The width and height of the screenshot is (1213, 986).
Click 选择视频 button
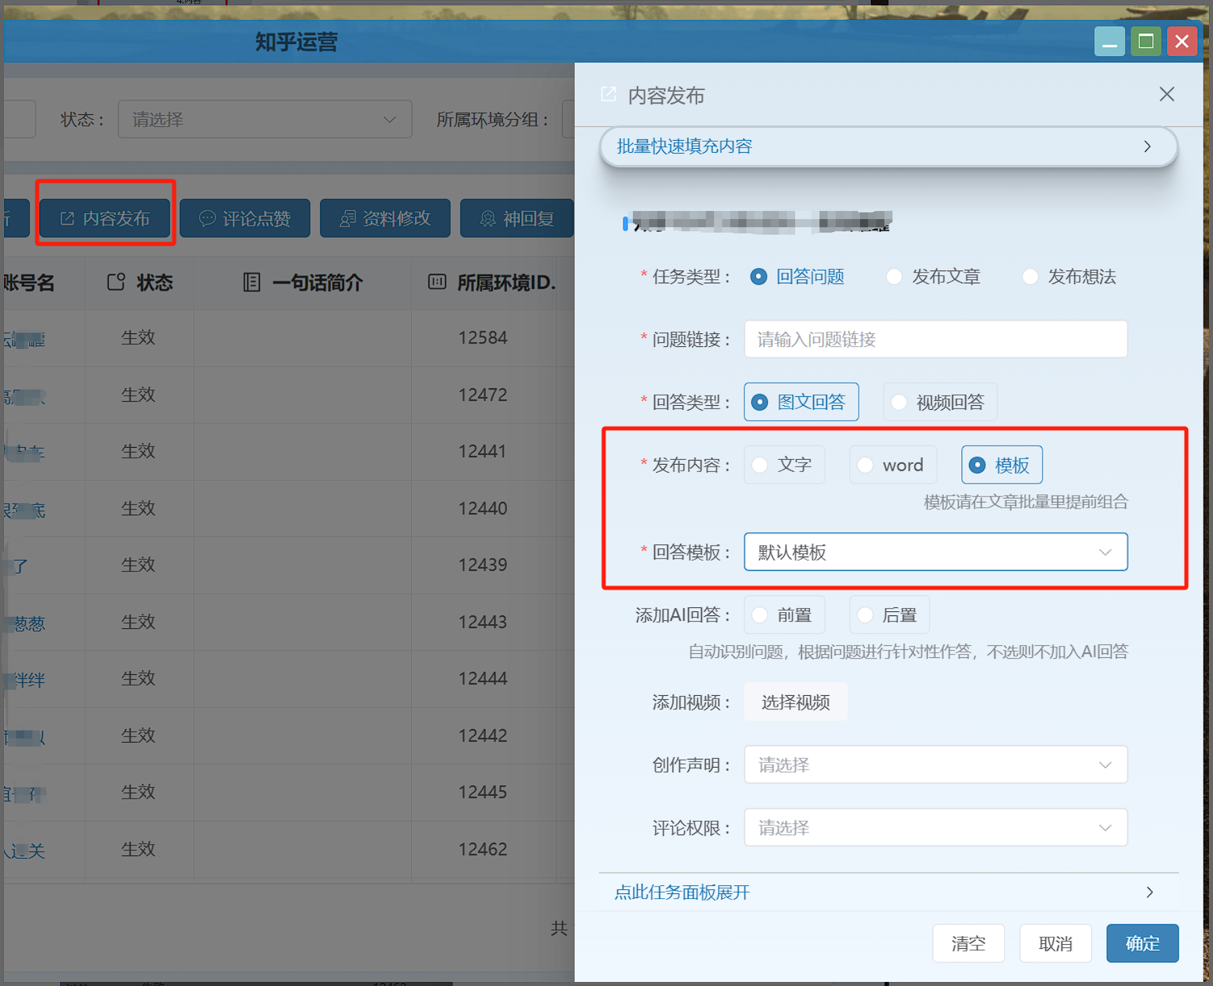tap(796, 702)
